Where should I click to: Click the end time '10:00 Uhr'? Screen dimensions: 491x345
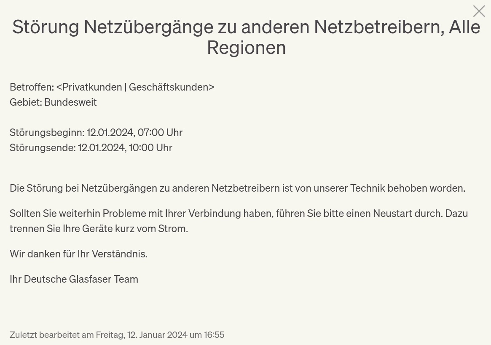[x=150, y=148]
